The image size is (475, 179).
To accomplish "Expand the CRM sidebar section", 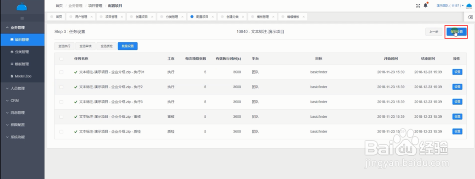I will pyautogui.click(x=22, y=101).
